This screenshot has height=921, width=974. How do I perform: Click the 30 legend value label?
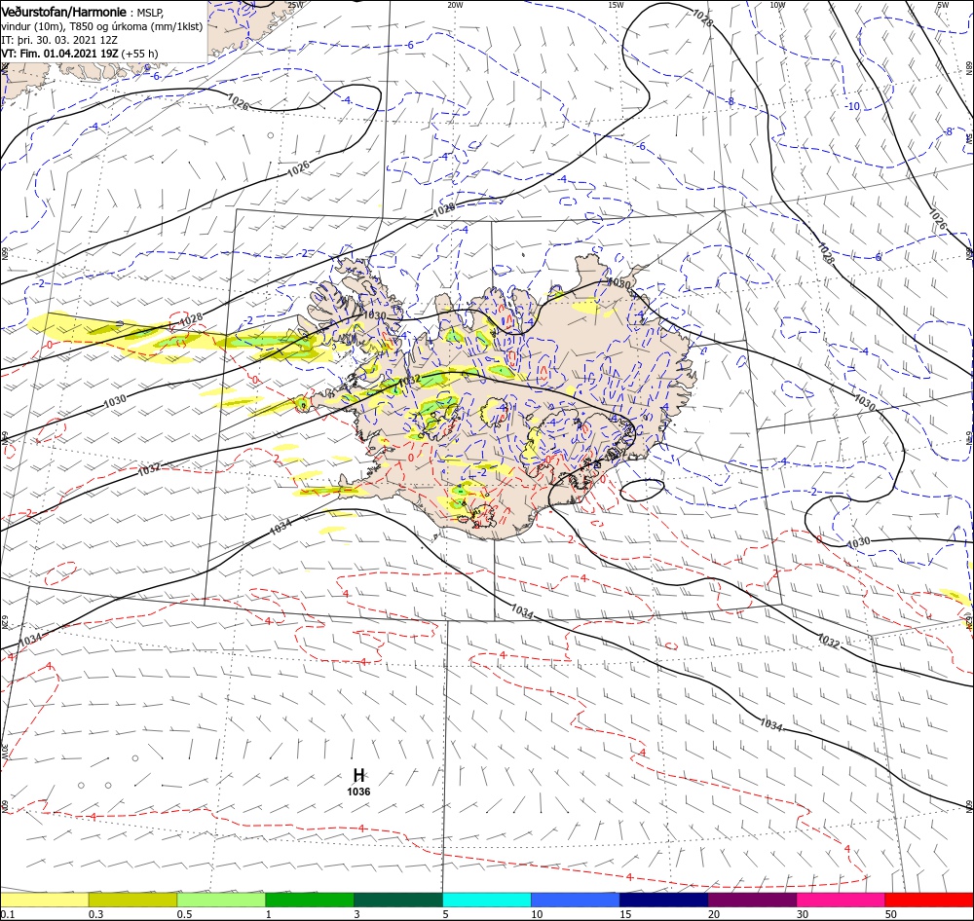coord(803,914)
